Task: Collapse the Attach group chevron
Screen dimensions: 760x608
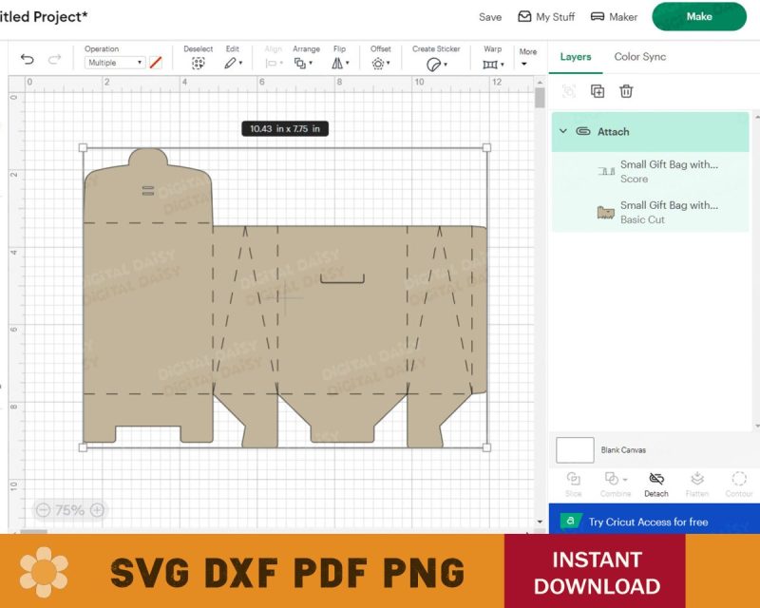Action: (563, 131)
